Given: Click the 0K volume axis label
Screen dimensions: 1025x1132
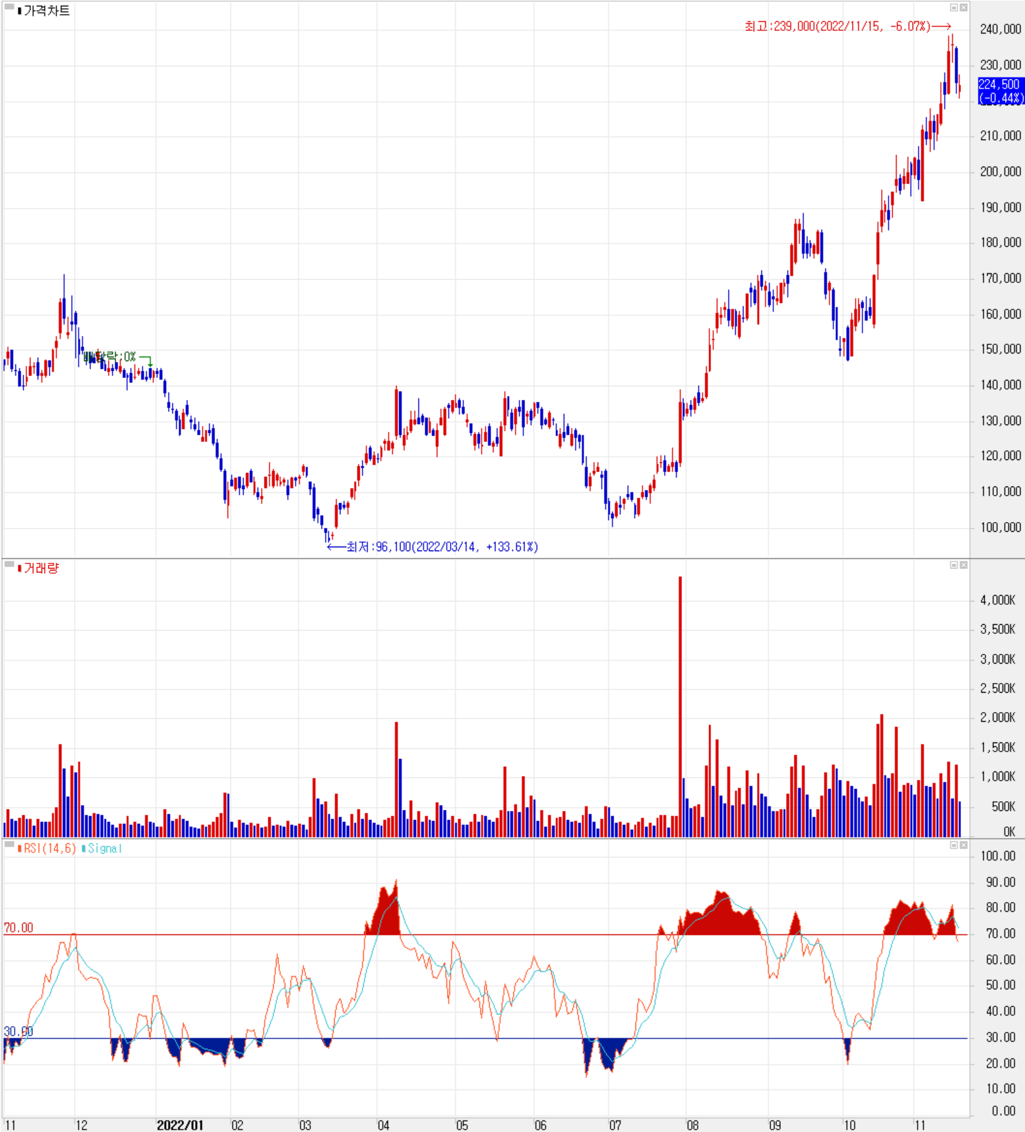Looking at the screenshot, I should pyautogui.click(x=1009, y=832).
